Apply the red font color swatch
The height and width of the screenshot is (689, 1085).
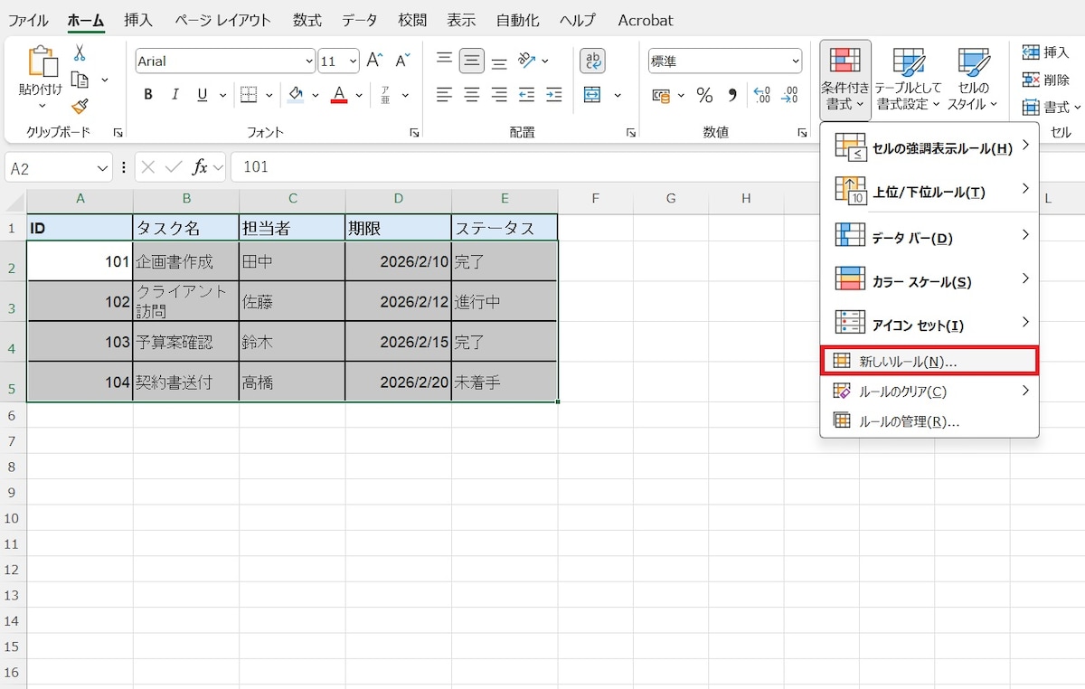[339, 95]
